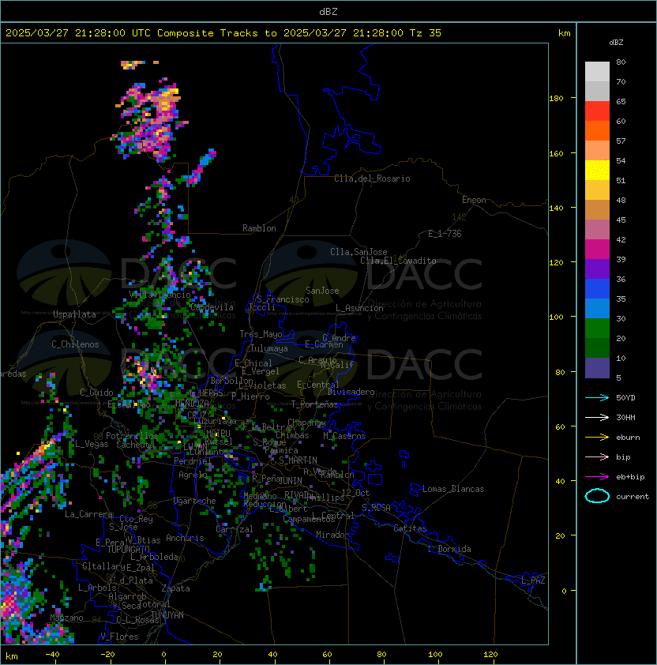Click the 'L_Asuncion' map label

[359, 308]
